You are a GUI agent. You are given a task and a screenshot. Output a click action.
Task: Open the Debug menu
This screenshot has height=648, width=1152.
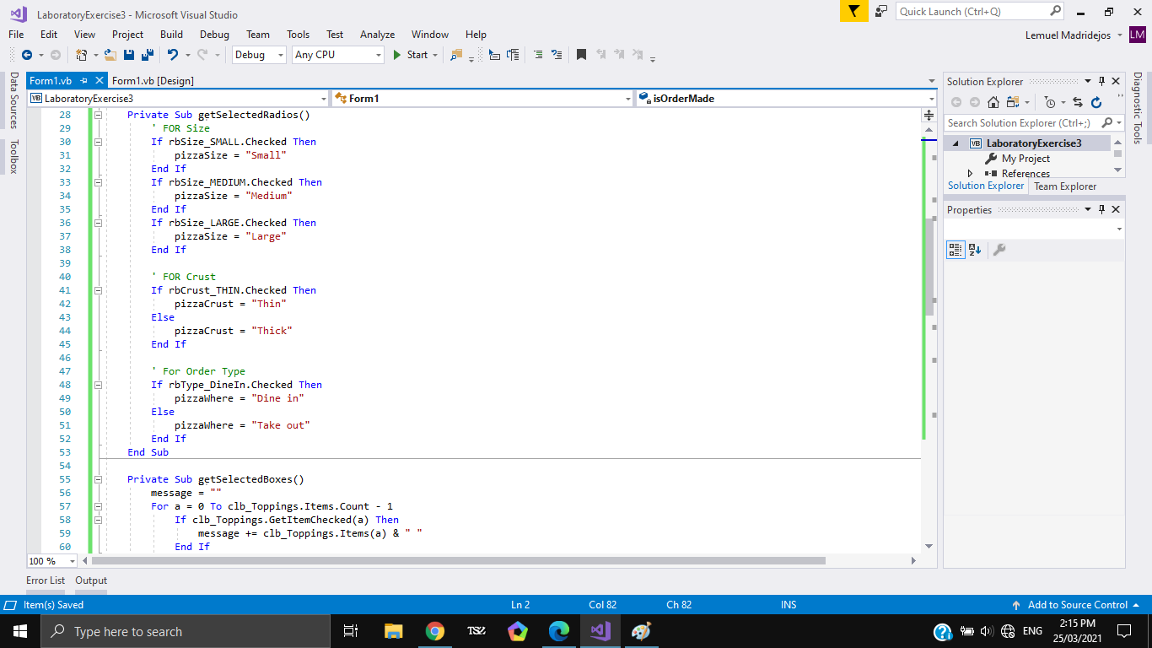point(214,35)
